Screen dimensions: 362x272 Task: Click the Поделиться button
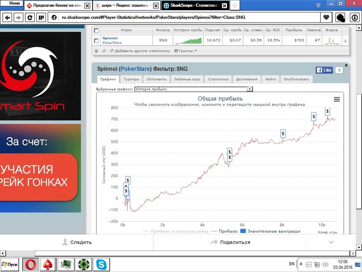[x=231, y=242]
